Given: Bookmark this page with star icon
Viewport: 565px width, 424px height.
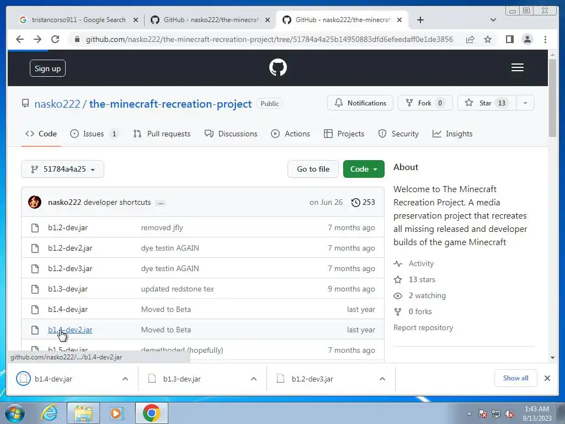Looking at the screenshot, I should [x=488, y=39].
